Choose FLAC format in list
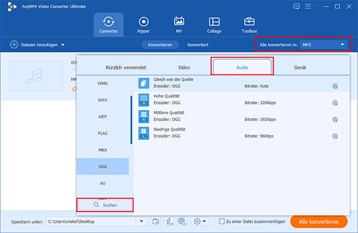This screenshot has height=233, width=358. click(103, 133)
